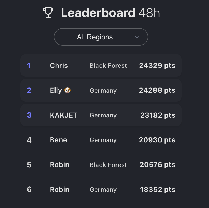
Task: Select fourth place player Bene
Action: (x=58, y=140)
